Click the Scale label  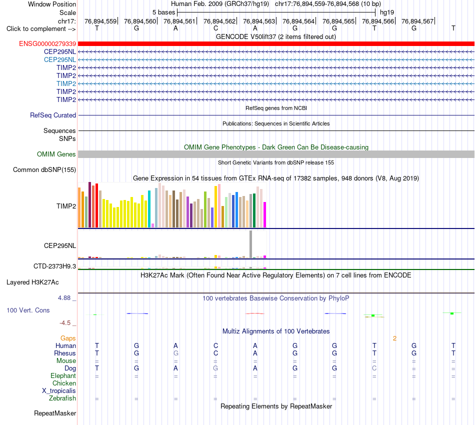point(67,12)
